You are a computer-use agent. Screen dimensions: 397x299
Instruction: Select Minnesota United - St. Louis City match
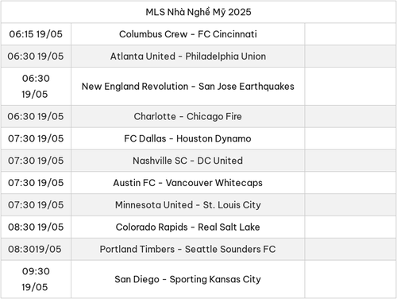tap(188, 205)
